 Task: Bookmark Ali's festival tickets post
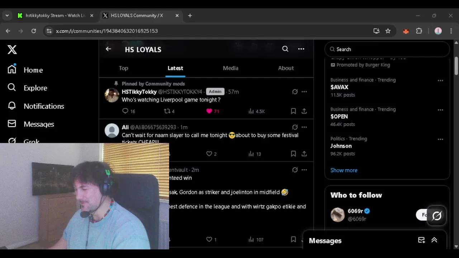293,154
